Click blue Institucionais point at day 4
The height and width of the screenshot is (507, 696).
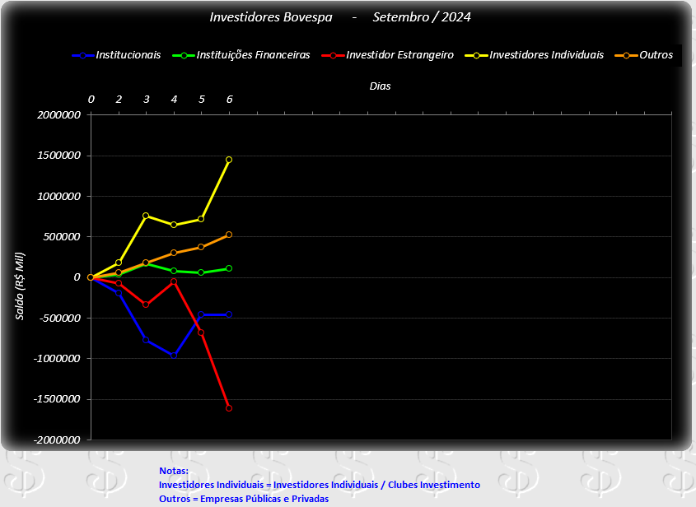click(174, 356)
